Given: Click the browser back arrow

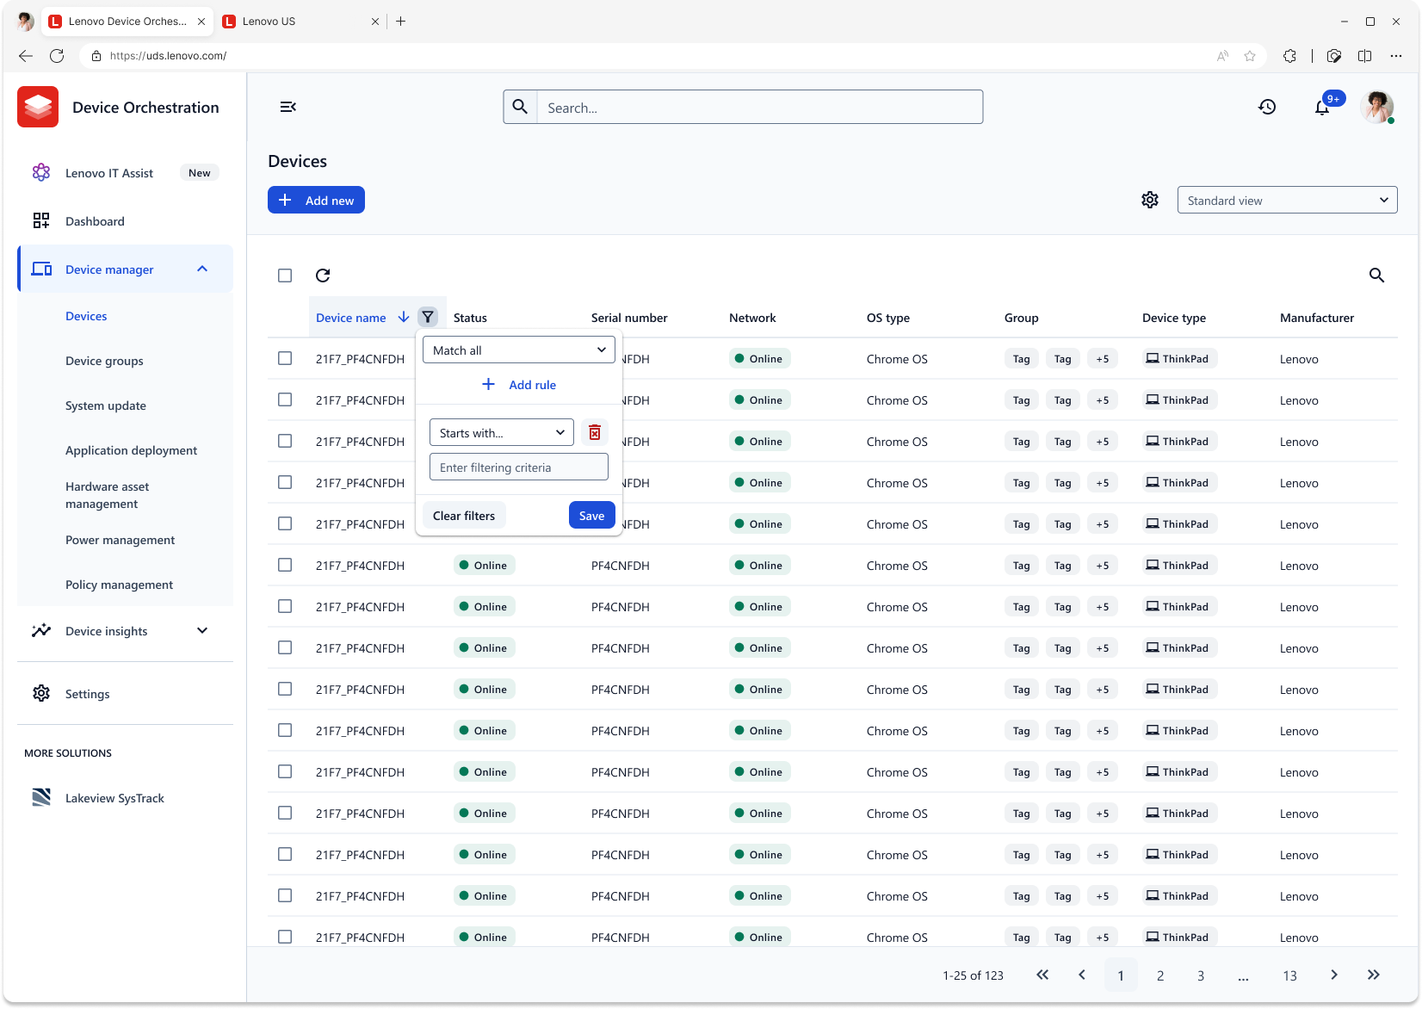Looking at the screenshot, I should [x=26, y=56].
